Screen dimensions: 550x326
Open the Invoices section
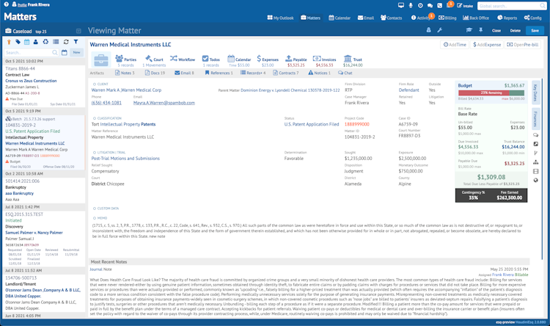[x=324, y=60]
